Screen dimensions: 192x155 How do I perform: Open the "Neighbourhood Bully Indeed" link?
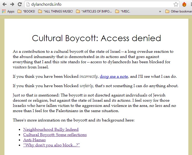[x=51, y=130]
